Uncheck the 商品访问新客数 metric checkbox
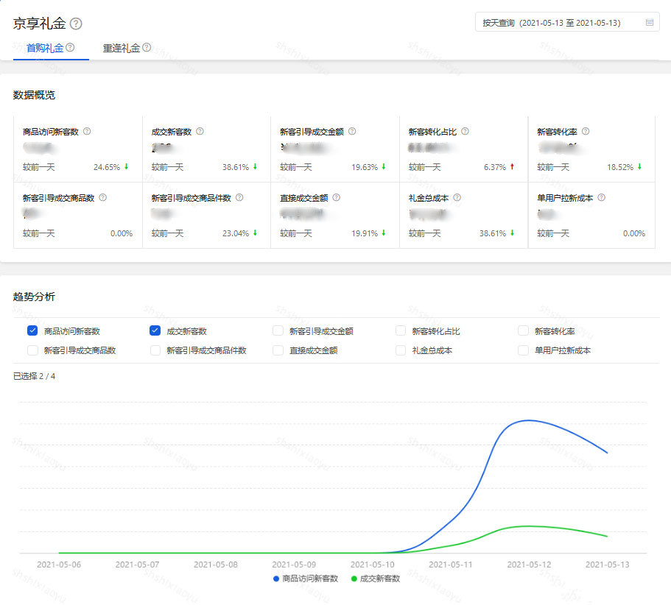This screenshot has height=605, width=671. click(32, 330)
